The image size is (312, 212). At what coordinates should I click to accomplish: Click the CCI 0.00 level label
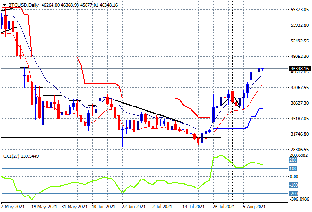[x=294, y=177]
